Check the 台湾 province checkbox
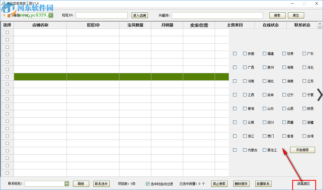Viewport: 323px width, 190px height. (x=304, y=136)
